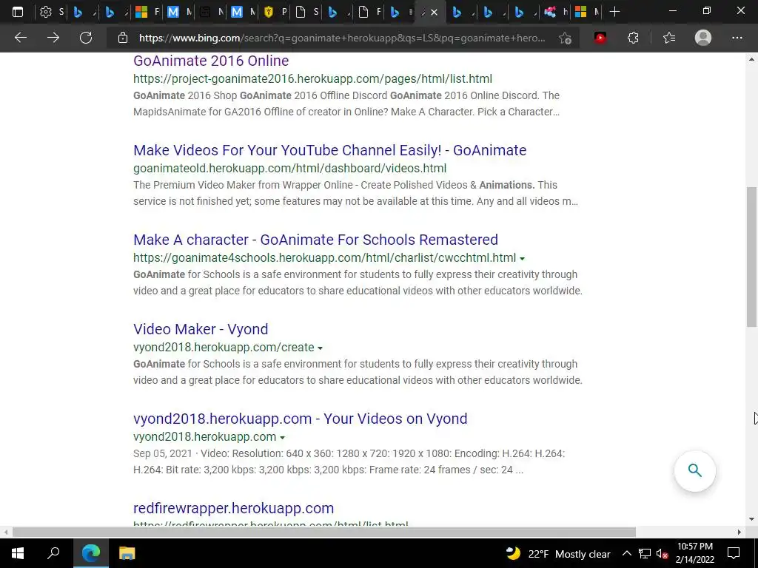
Task: Reload the Bing search page
Action: click(86, 38)
